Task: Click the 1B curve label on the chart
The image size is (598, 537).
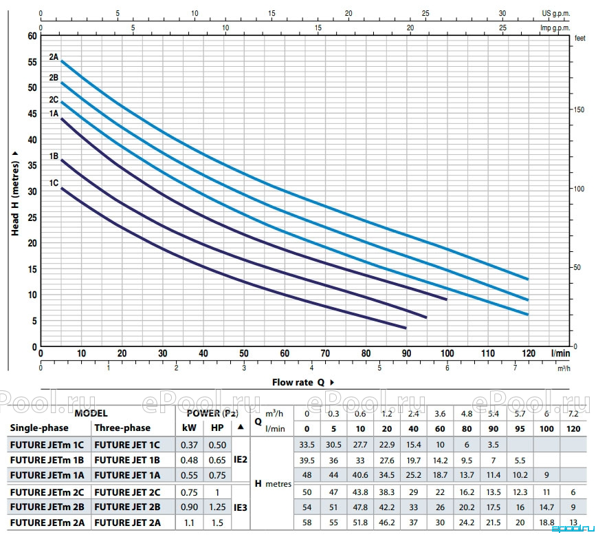Action: pyautogui.click(x=54, y=156)
